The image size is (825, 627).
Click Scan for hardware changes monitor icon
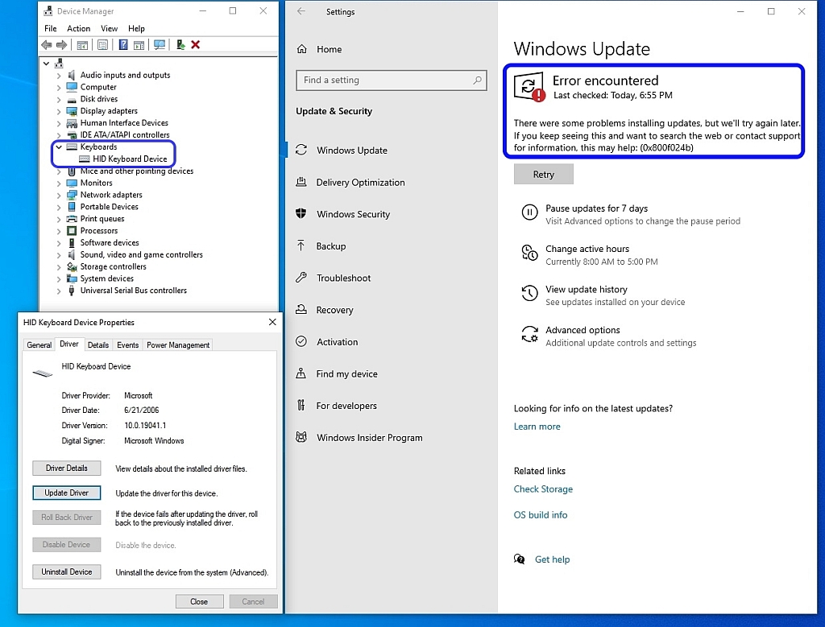[160, 45]
